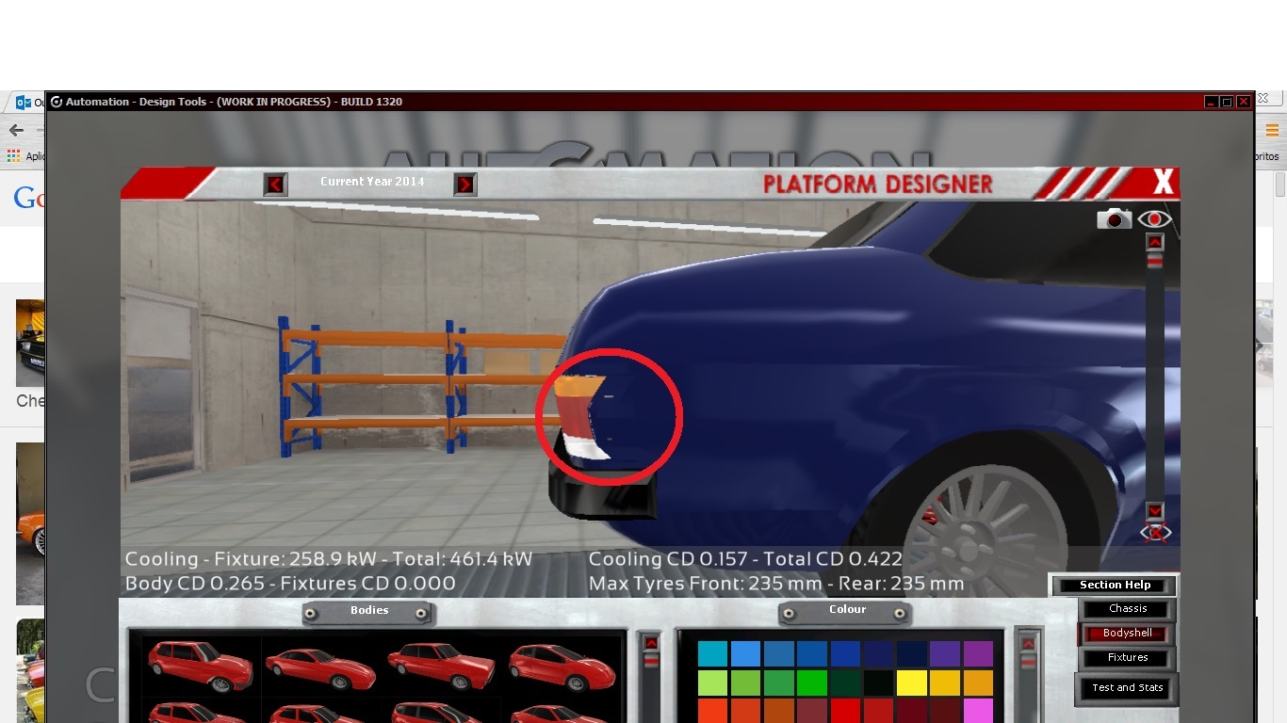Click the browser back arrow

coord(16,131)
